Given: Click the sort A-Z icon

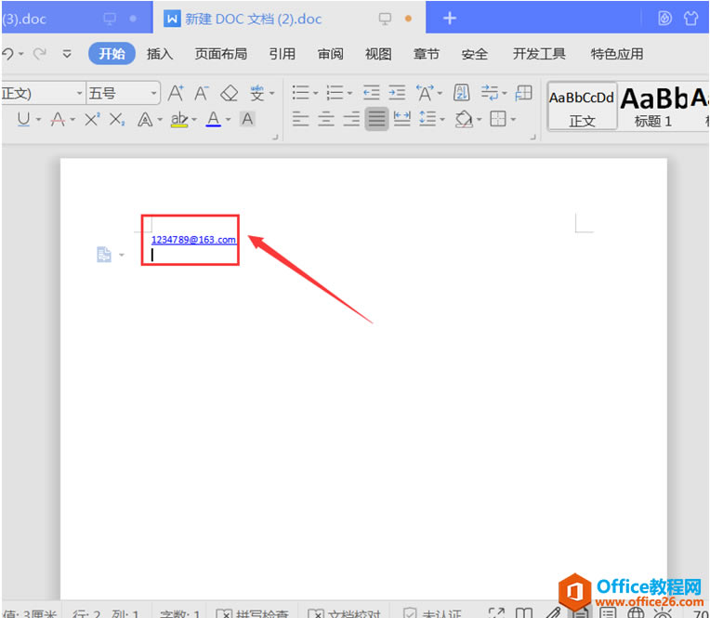Looking at the screenshot, I should (x=462, y=93).
